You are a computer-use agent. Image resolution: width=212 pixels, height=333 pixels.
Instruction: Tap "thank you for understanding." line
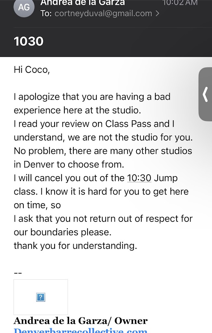click(75, 246)
